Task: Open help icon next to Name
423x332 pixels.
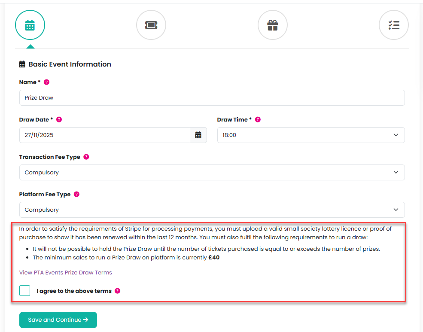Action: click(x=47, y=82)
